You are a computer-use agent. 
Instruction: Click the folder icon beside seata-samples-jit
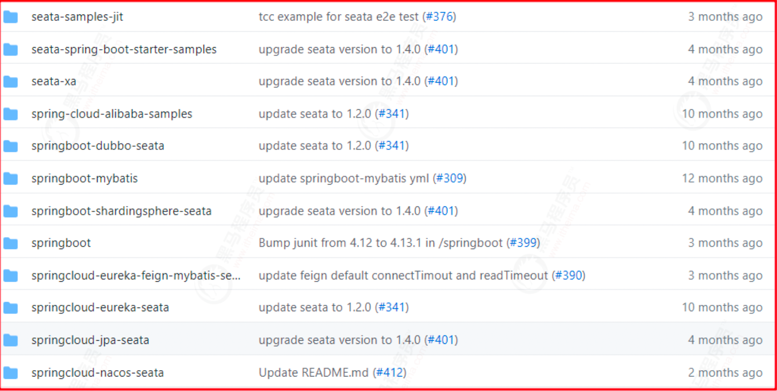pos(10,17)
